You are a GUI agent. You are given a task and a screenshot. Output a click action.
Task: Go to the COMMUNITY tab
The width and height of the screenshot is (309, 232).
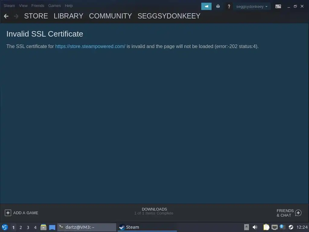[110, 16]
